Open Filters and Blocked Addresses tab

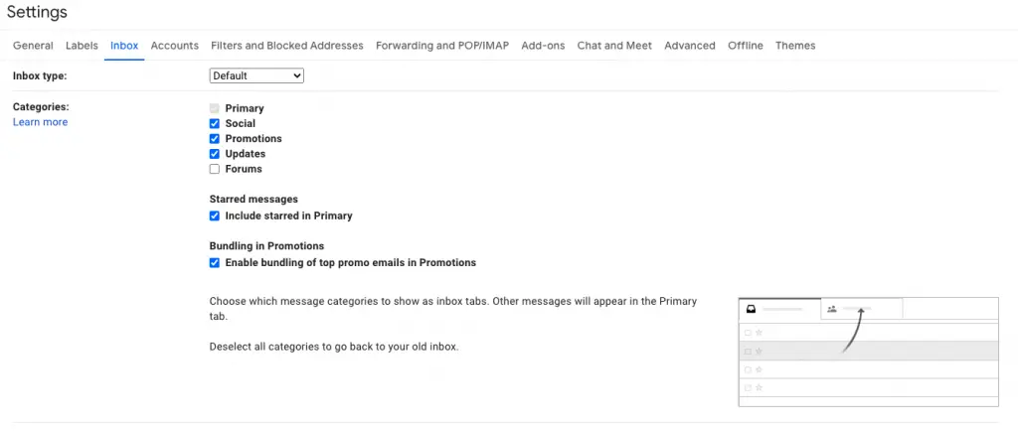(x=287, y=46)
